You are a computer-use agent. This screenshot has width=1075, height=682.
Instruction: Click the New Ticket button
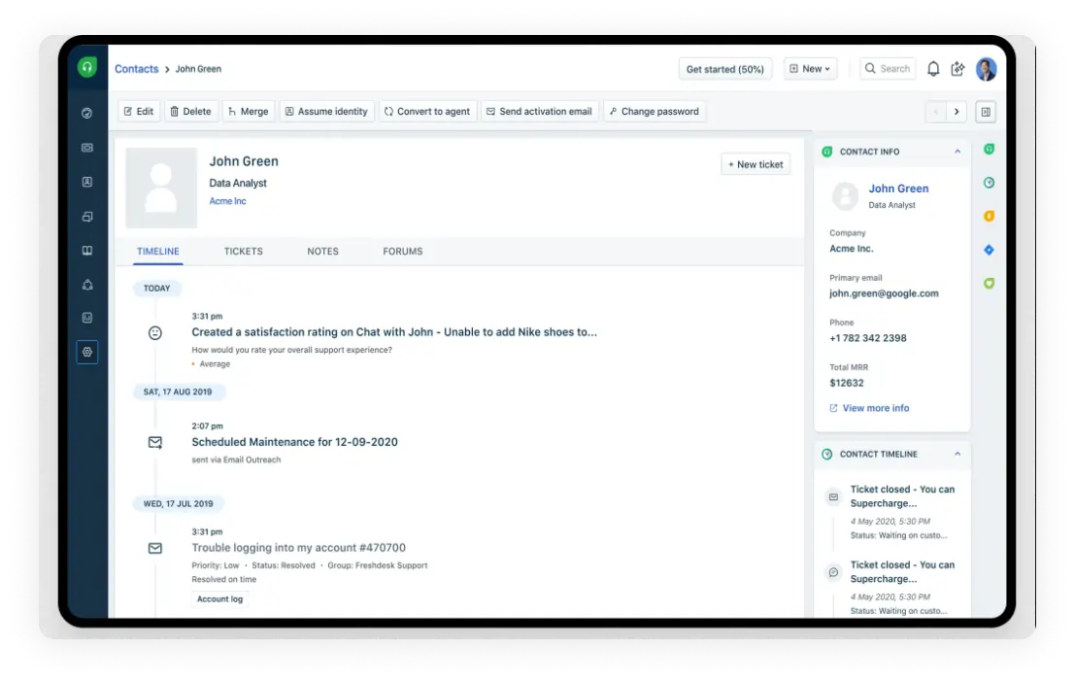point(756,163)
